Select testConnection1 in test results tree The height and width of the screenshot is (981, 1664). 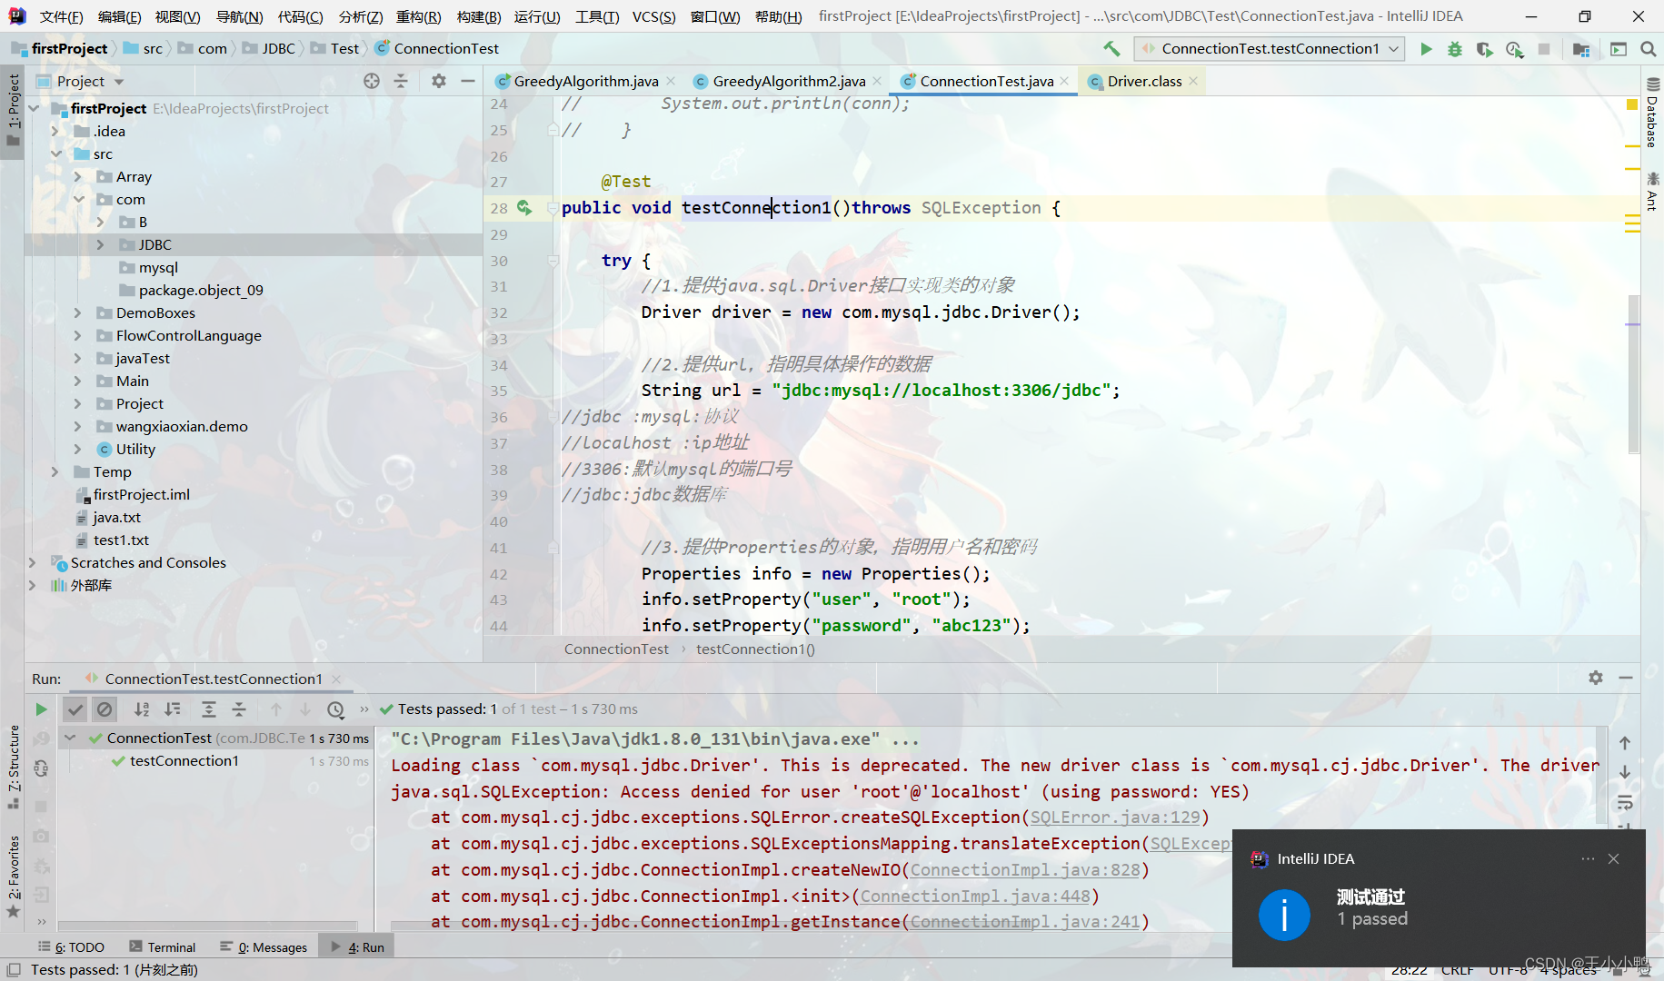click(184, 761)
